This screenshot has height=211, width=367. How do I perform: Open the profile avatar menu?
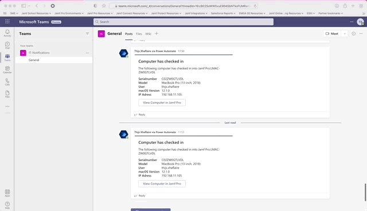[360, 22]
